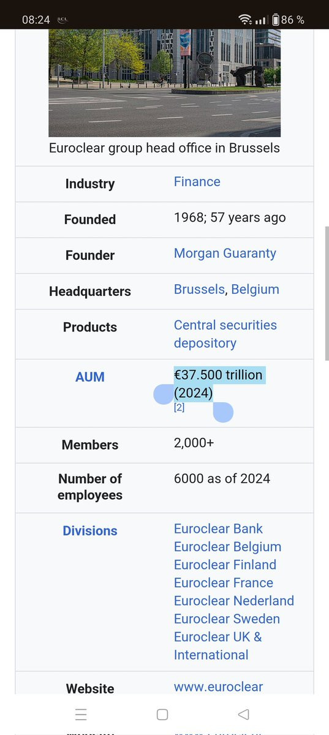Open citation reference [2]
The width and height of the screenshot is (329, 735).
179,407
